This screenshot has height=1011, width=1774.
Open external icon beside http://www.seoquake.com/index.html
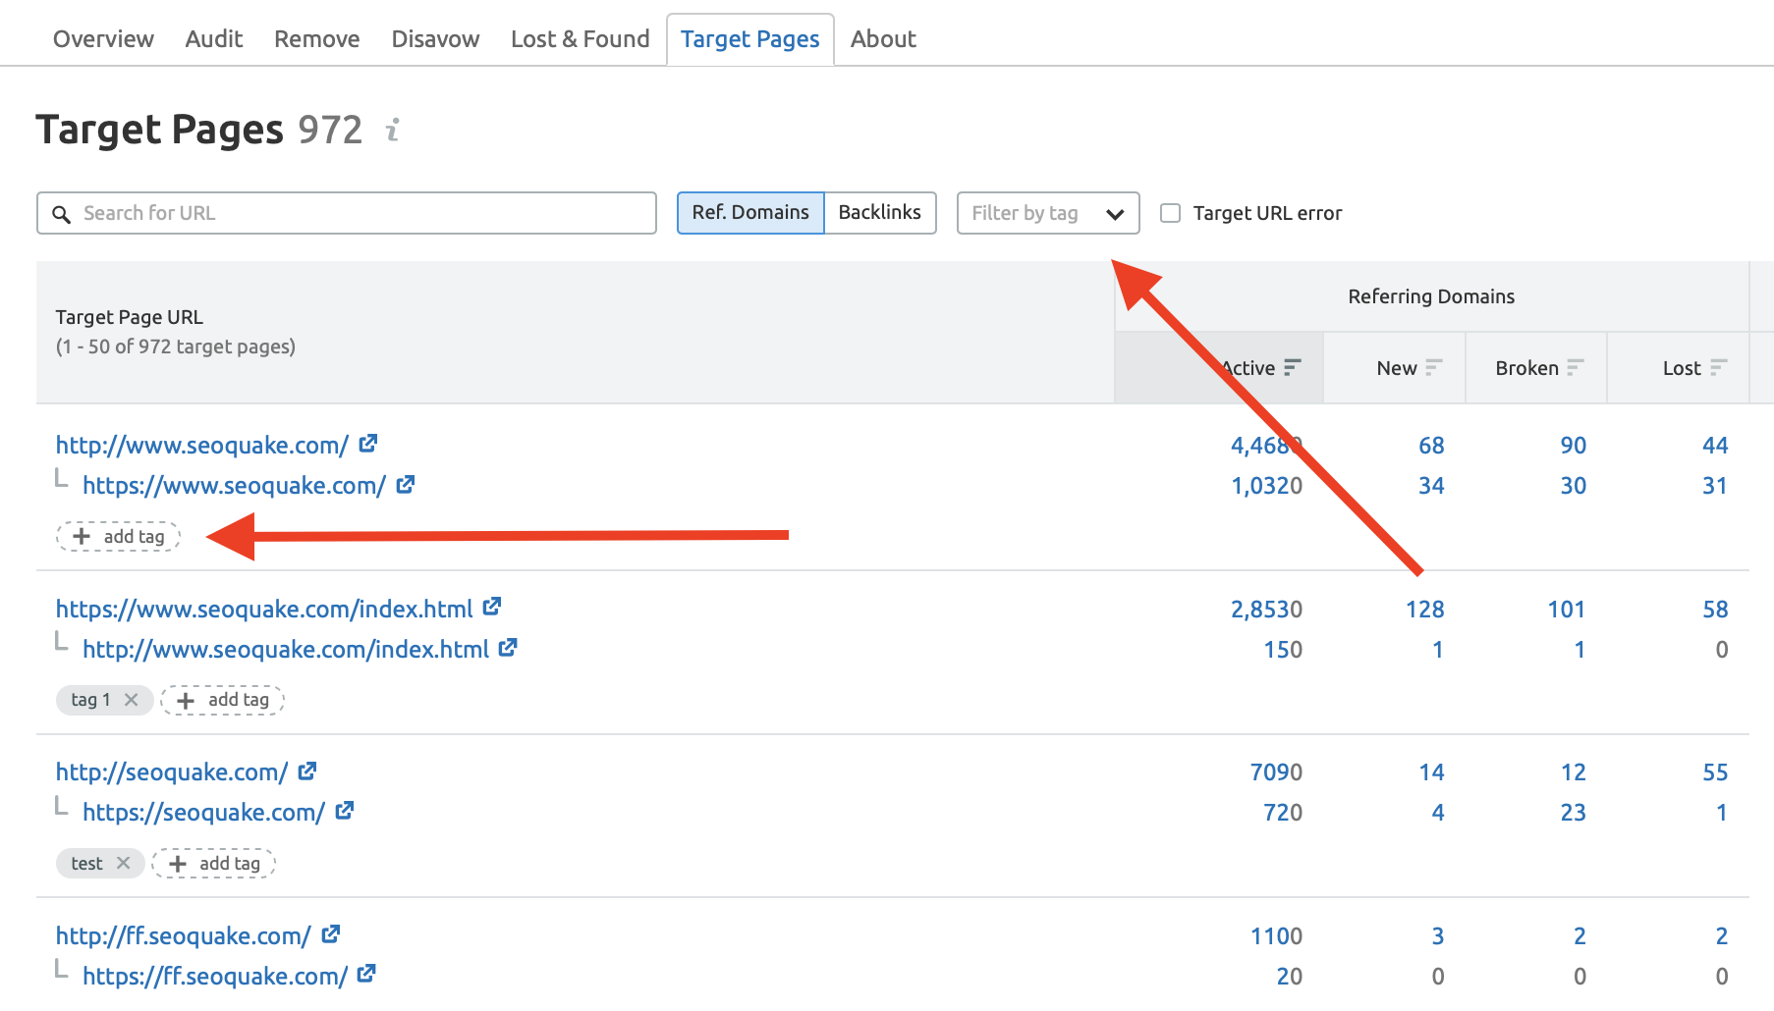point(508,648)
